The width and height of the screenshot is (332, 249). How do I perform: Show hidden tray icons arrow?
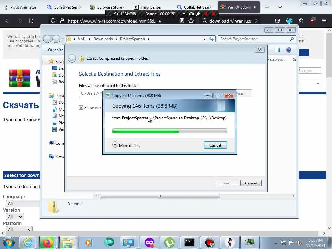click(x=276, y=243)
